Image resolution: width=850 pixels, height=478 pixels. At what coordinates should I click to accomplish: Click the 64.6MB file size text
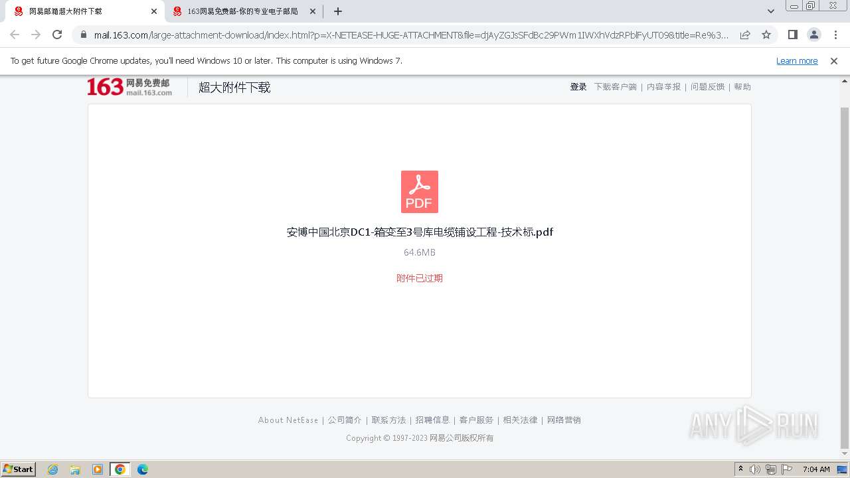[x=420, y=252]
